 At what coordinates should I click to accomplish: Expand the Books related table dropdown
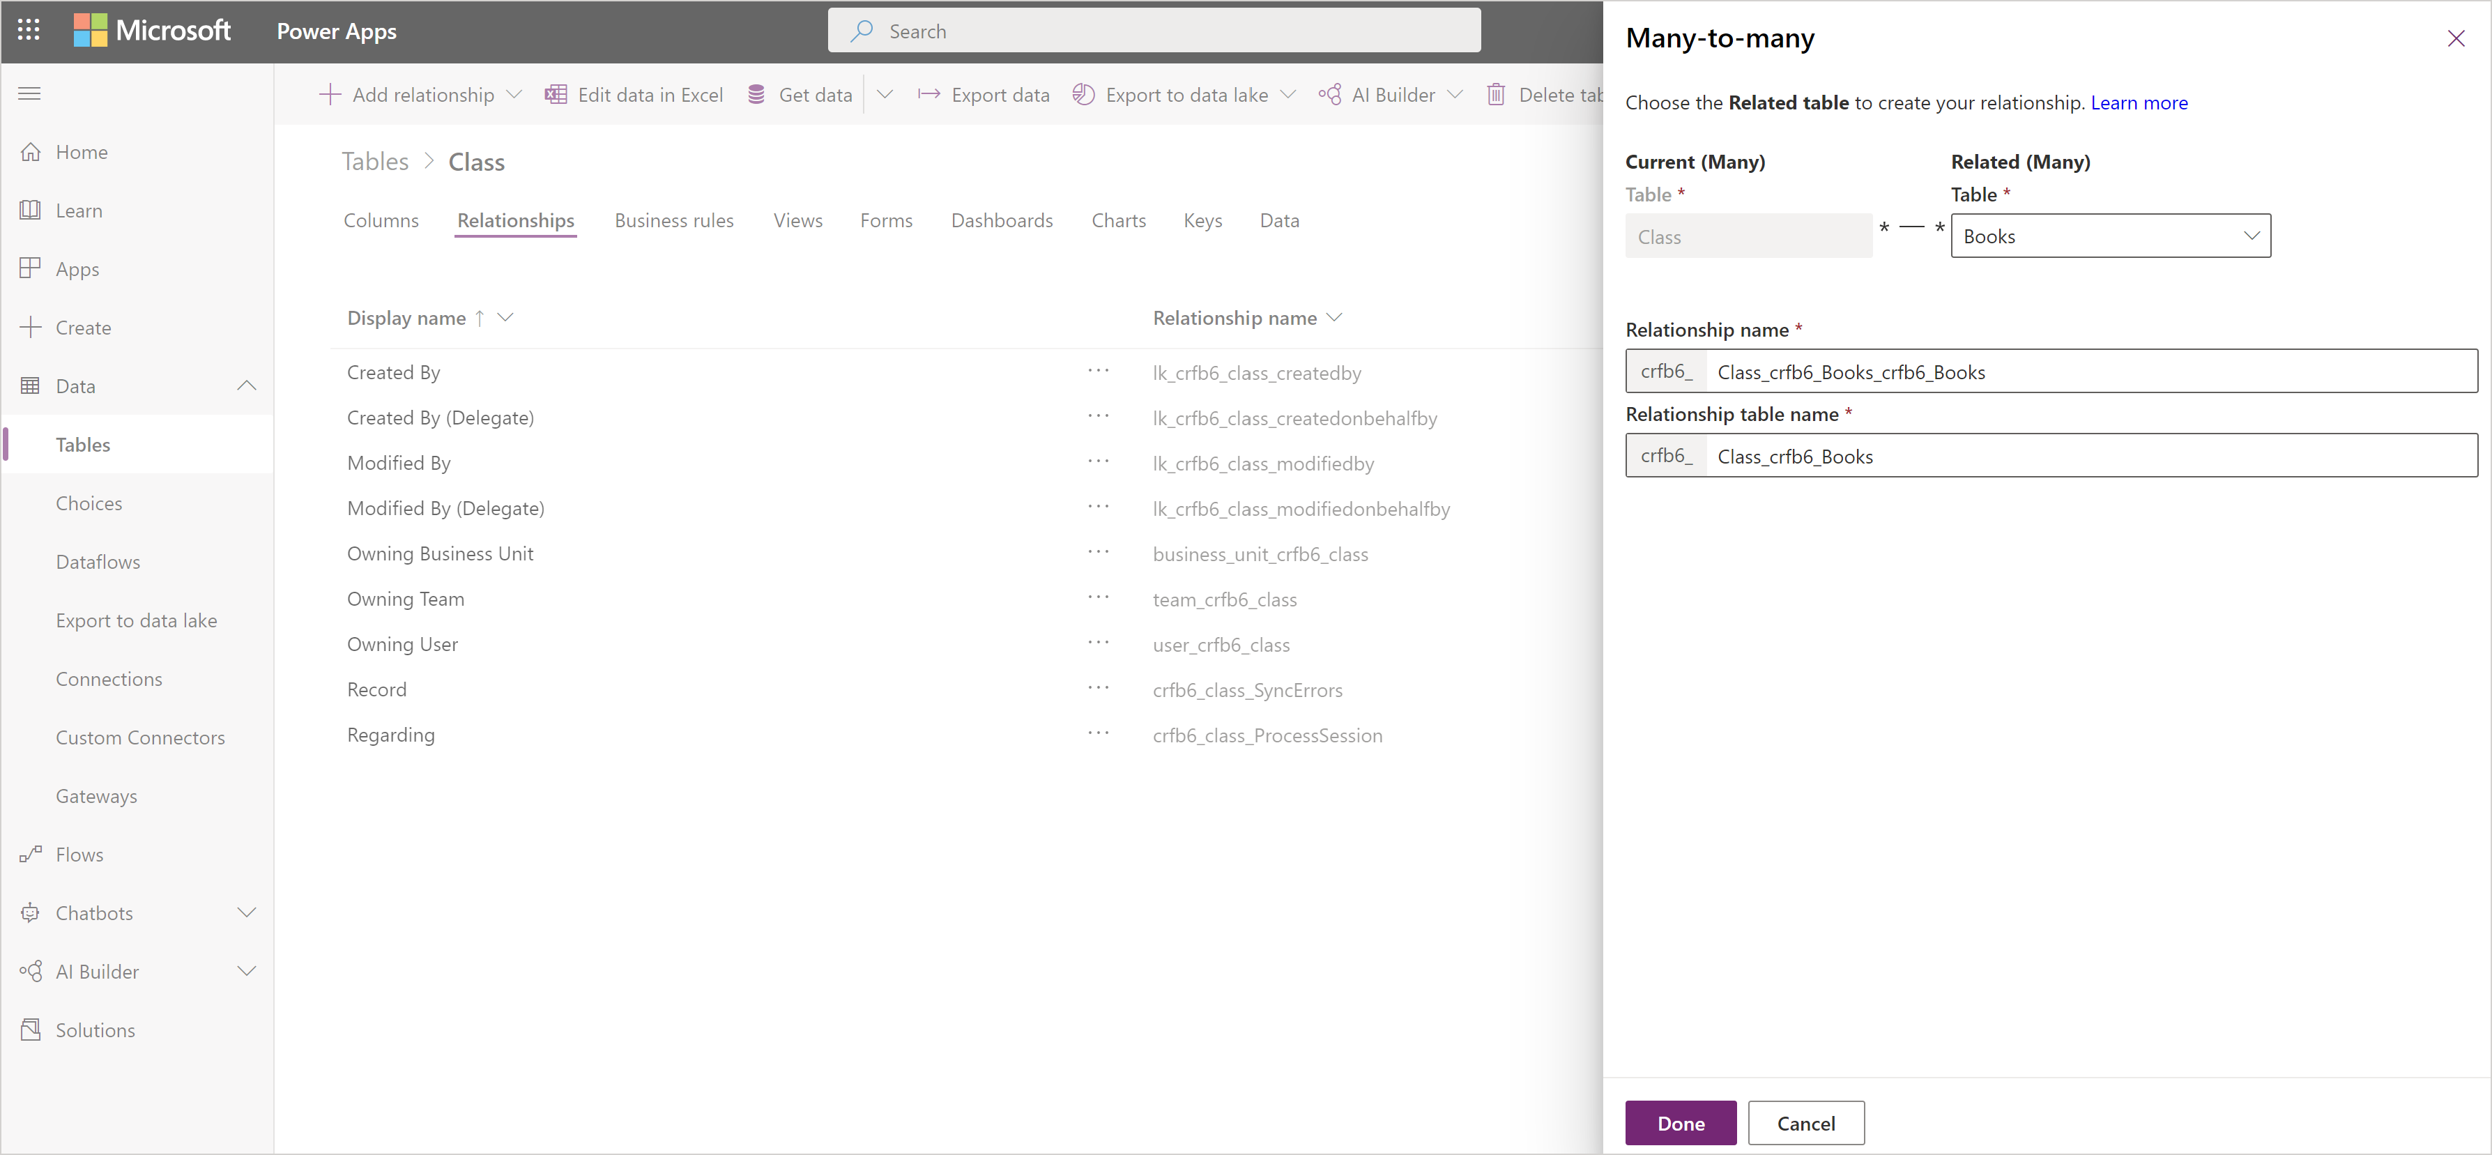tap(2254, 235)
